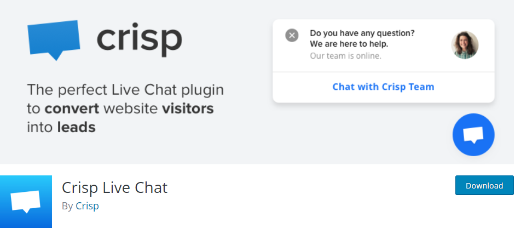515x228 pixels.
Task: Click "We are here to help." line
Action: pyautogui.click(x=349, y=44)
